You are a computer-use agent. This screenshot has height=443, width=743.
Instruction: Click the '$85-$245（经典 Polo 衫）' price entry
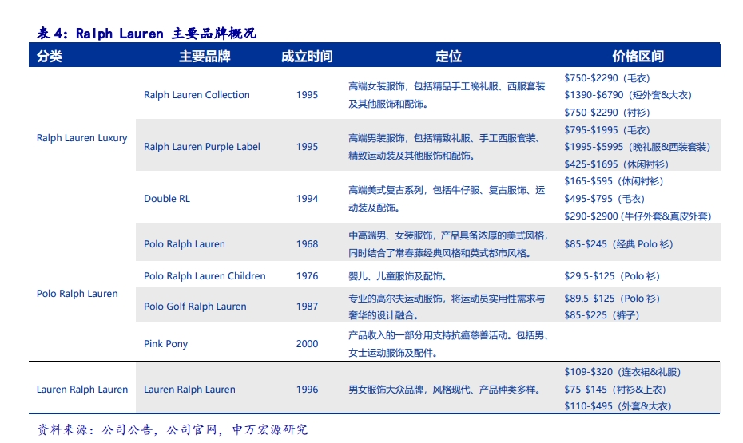point(618,244)
